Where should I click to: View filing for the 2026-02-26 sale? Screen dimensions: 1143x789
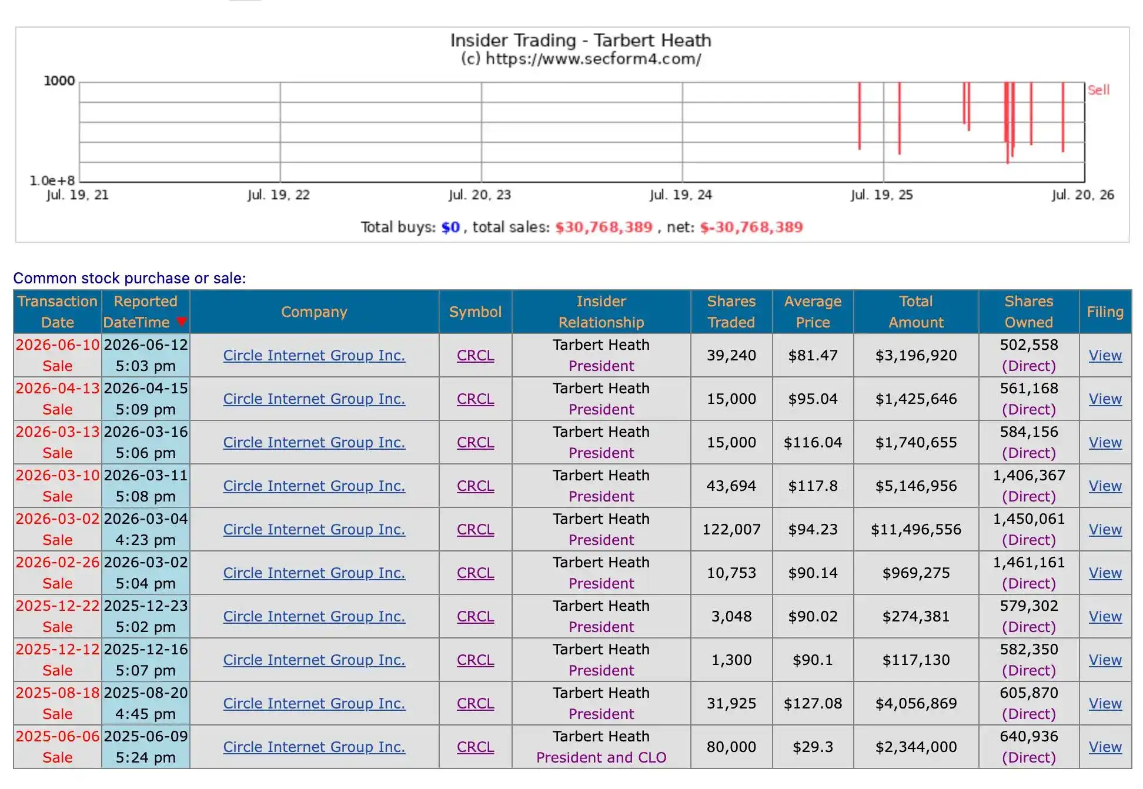pyautogui.click(x=1105, y=573)
